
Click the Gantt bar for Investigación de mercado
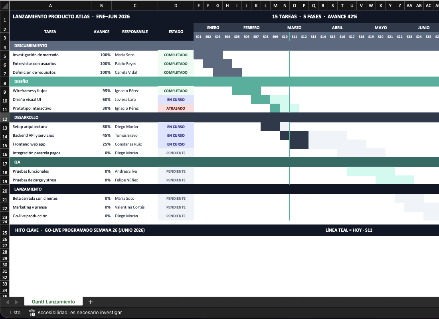pyautogui.click(x=208, y=55)
